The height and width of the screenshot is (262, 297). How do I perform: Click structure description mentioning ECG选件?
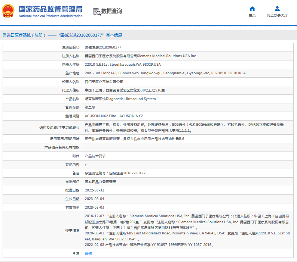tap(184, 128)
